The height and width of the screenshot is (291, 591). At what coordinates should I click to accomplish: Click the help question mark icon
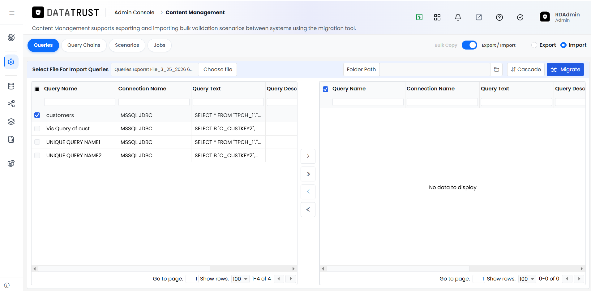[499, 17]
